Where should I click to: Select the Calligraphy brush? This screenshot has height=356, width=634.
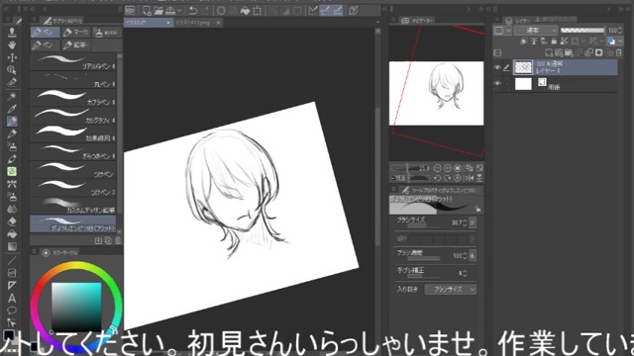pyautogui.click(x=73, y=116)
